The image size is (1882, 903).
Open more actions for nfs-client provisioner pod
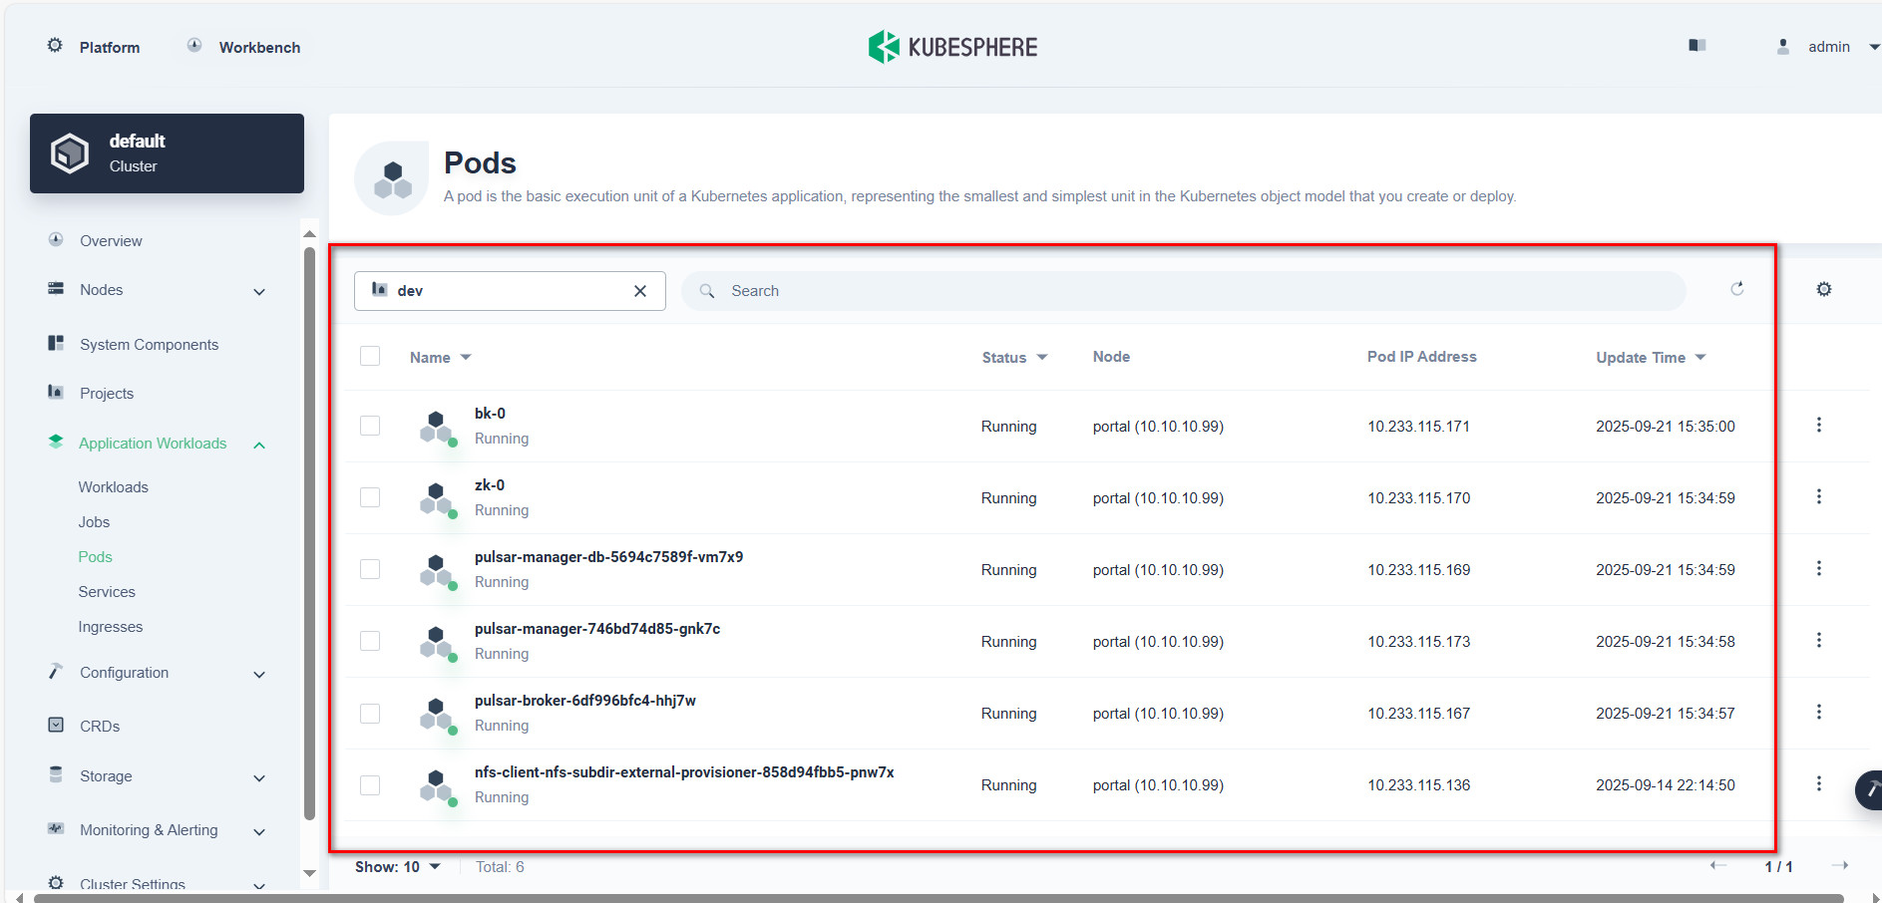pyautogui.click(x=1819, y=784)
